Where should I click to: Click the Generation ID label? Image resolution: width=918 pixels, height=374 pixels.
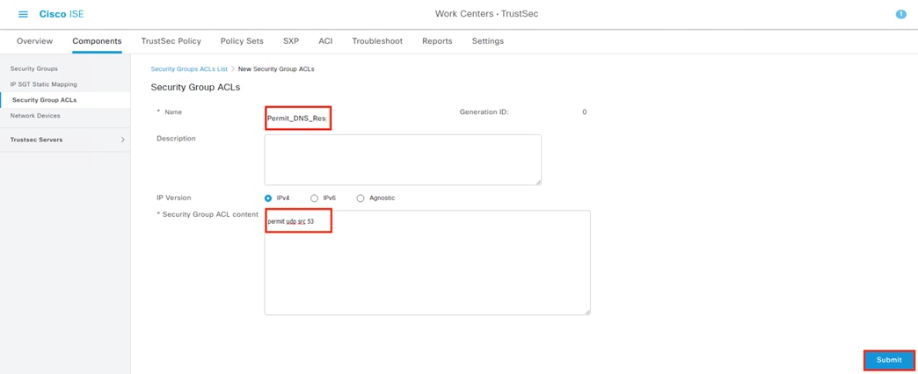pos(484,112)
